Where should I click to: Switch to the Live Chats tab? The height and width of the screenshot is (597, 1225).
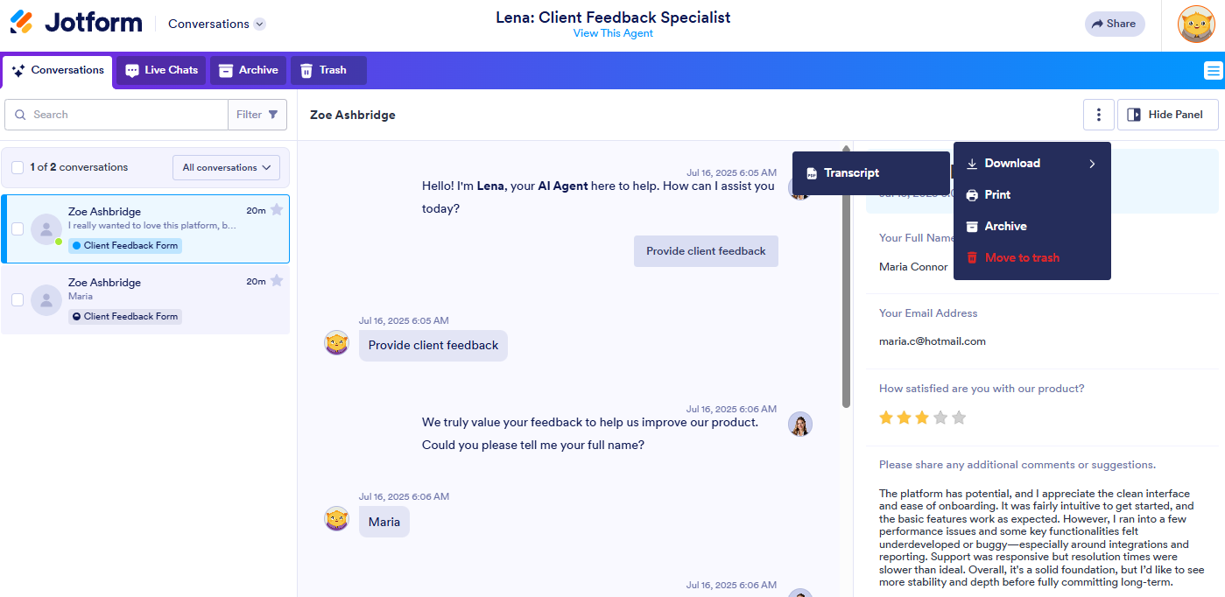click(x=160, y=70)
